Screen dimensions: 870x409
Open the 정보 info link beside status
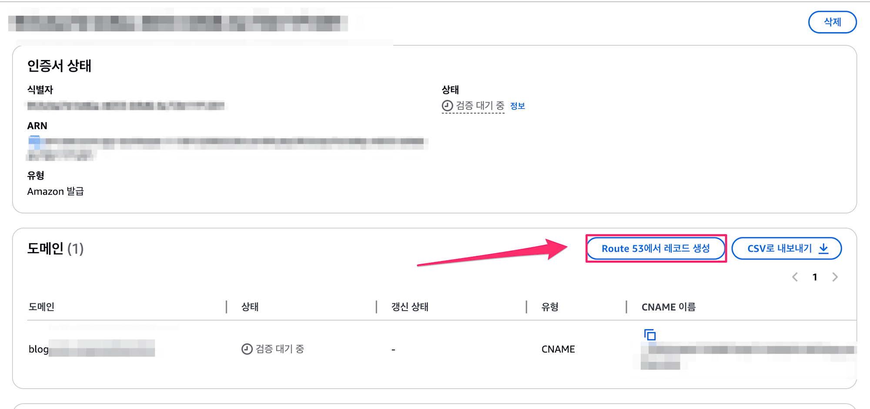pos(517,106)
